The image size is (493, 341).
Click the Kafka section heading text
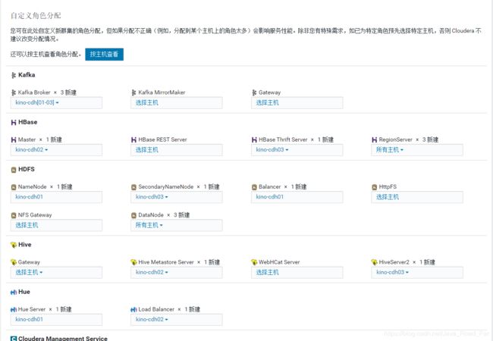[x=27, y=75]
